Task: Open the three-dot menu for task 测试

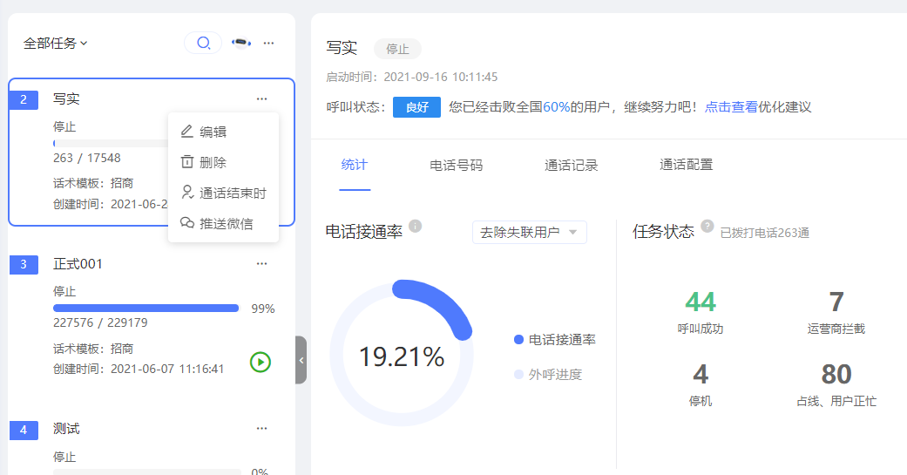Action: [x=261, y=429]
